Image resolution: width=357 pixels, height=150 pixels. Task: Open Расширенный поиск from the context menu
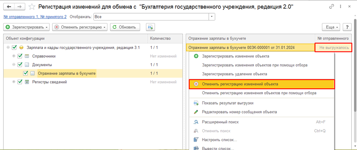[x=262, y=122]
